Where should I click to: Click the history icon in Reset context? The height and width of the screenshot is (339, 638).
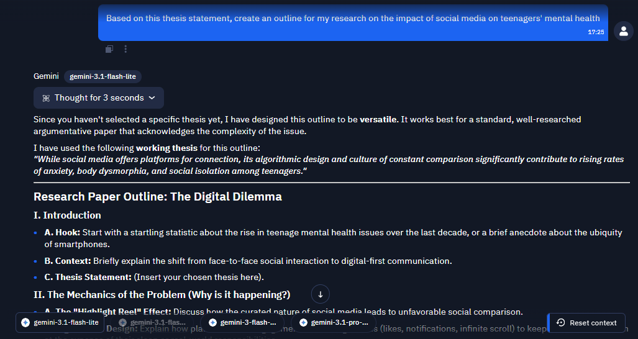[561, 323]
